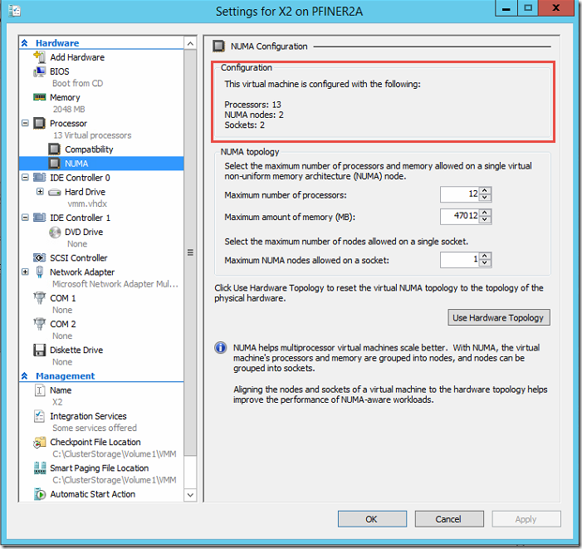
Task: Click the COM 1 port icon
Action: pyautogui.click(x=39, y=298)
